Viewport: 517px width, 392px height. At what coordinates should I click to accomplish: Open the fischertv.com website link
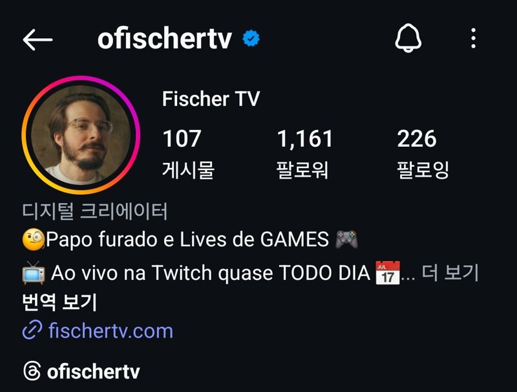point(111,331)
